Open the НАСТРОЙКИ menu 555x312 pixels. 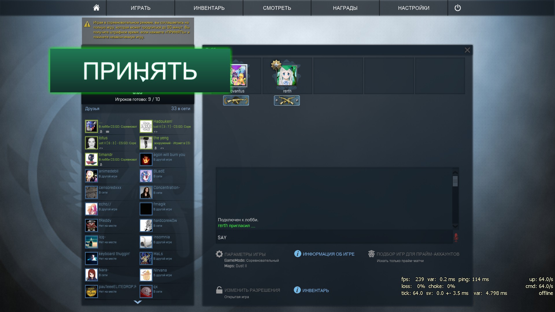(x=413, y=8)
